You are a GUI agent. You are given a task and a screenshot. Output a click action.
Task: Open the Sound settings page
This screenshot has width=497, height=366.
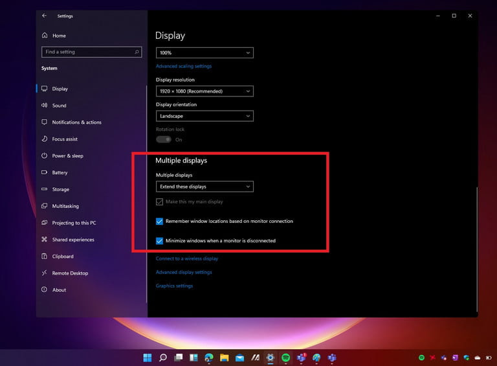pos(59,106)
